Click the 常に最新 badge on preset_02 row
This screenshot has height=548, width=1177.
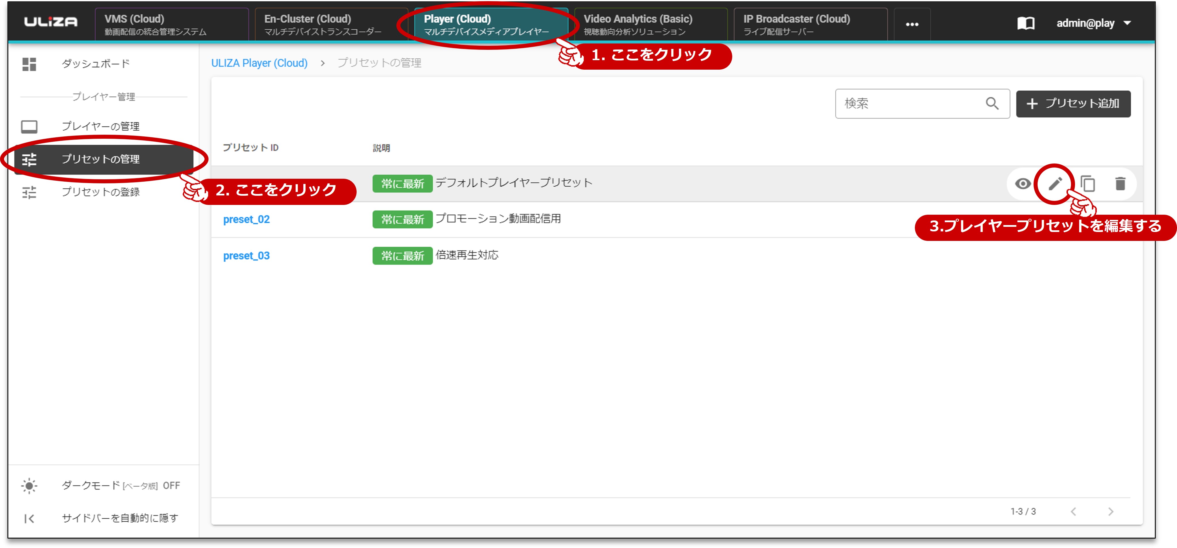pyautogui.click(x=402, y=220)
